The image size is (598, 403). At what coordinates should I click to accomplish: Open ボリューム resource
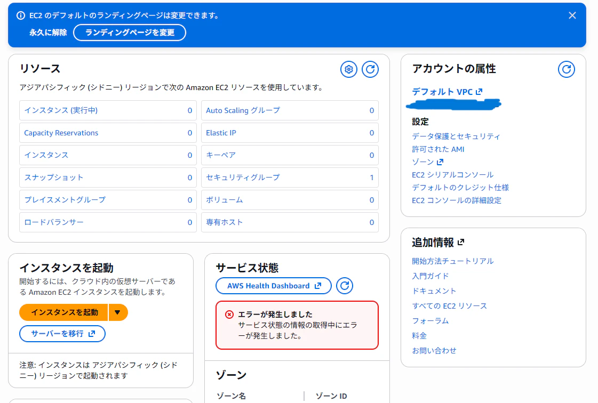290,200
